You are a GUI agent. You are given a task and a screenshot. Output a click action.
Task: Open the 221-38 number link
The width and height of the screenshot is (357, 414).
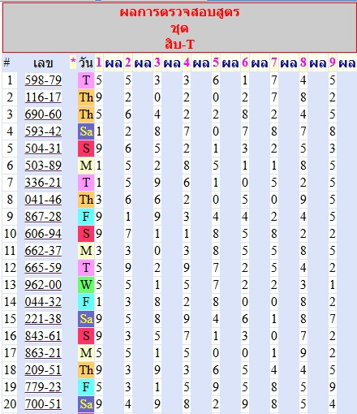coord(43,319)
